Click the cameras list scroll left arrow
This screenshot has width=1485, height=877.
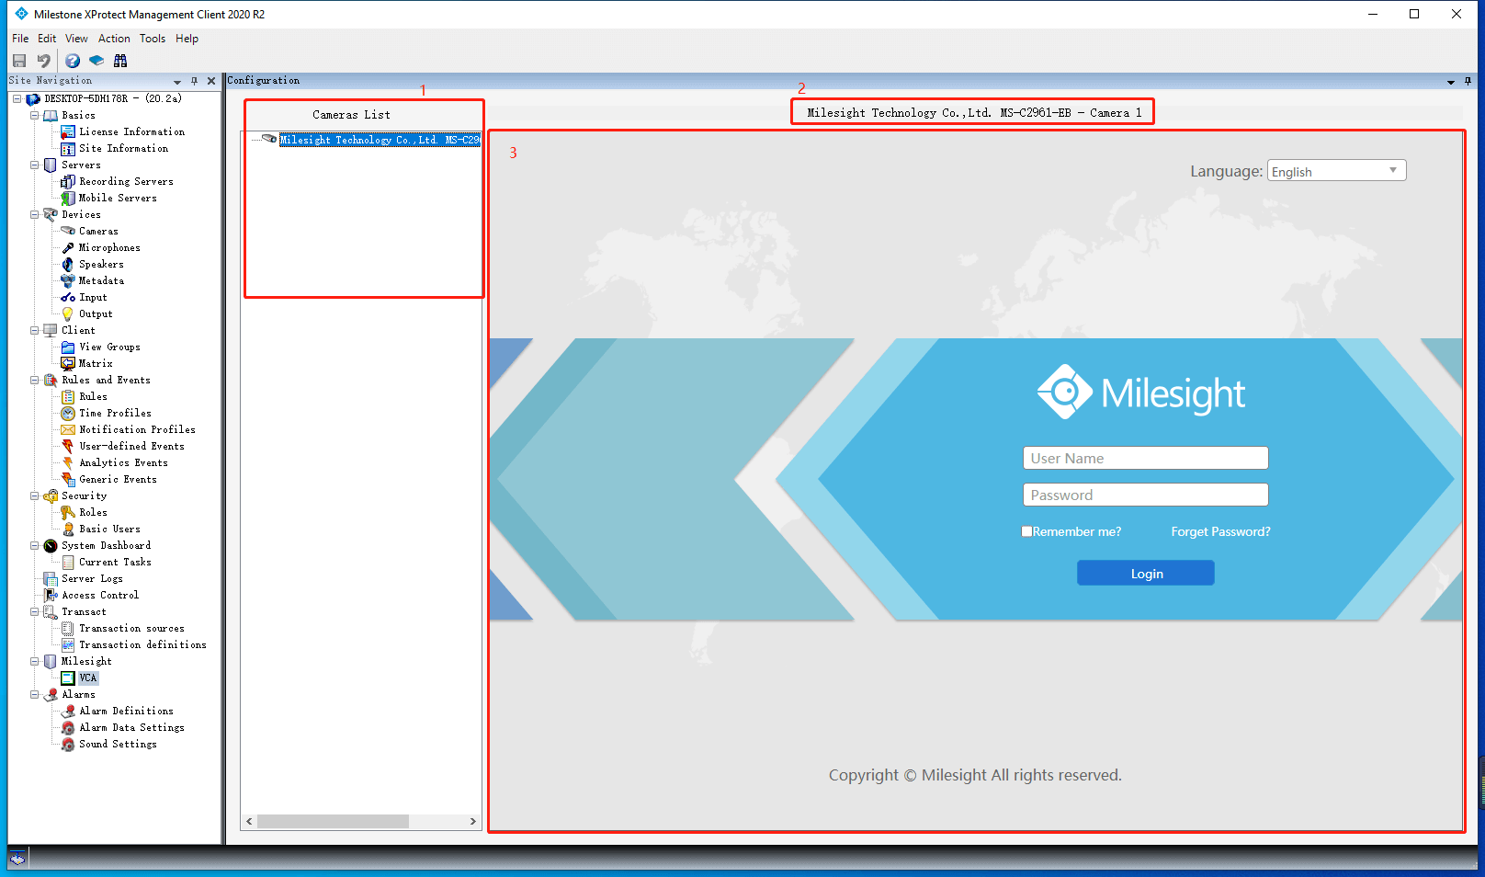[x=249, y=821]
